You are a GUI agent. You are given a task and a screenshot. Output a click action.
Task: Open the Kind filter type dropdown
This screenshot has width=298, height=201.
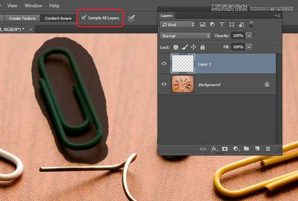(177, 24)
